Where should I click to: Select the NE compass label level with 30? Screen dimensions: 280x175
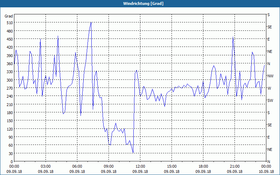tap(269, 149)
